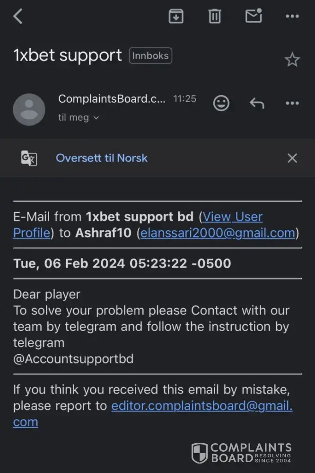This screenshot has width=315, height=473.
Task: Tap the Google Translate icon
Action: [x=29, y=158]
